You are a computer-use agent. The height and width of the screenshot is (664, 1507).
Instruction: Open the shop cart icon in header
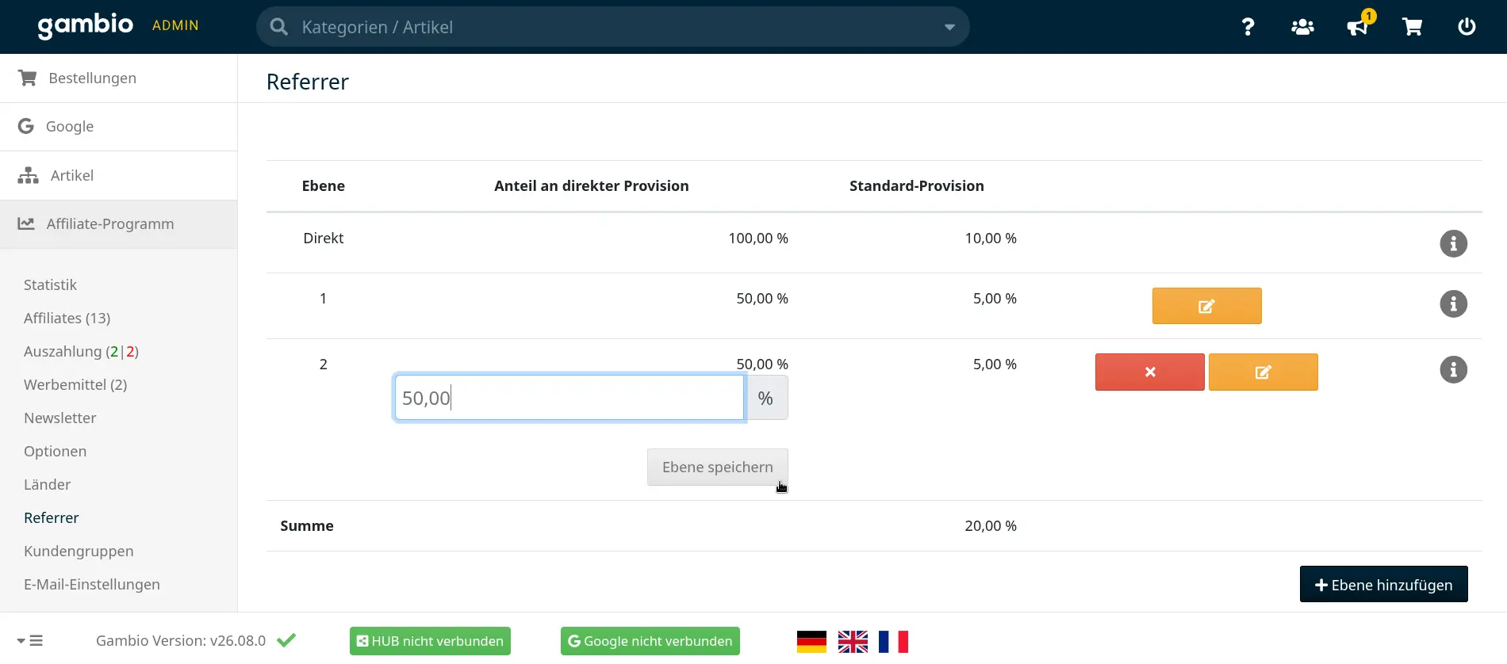pos(1412,27)
